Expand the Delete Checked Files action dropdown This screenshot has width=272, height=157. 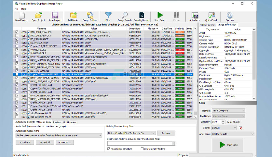pos(131,133)
